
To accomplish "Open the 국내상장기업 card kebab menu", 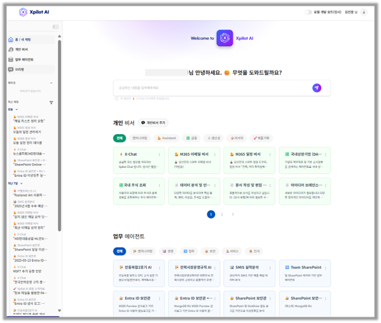I will 325,155.
